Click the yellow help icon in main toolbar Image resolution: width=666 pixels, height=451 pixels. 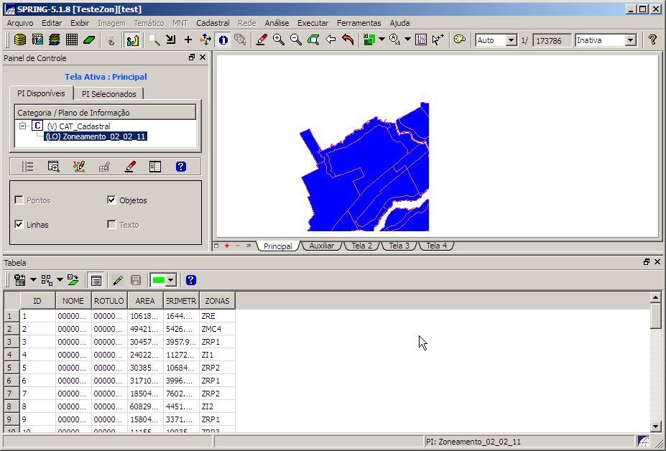coord(652,40)
